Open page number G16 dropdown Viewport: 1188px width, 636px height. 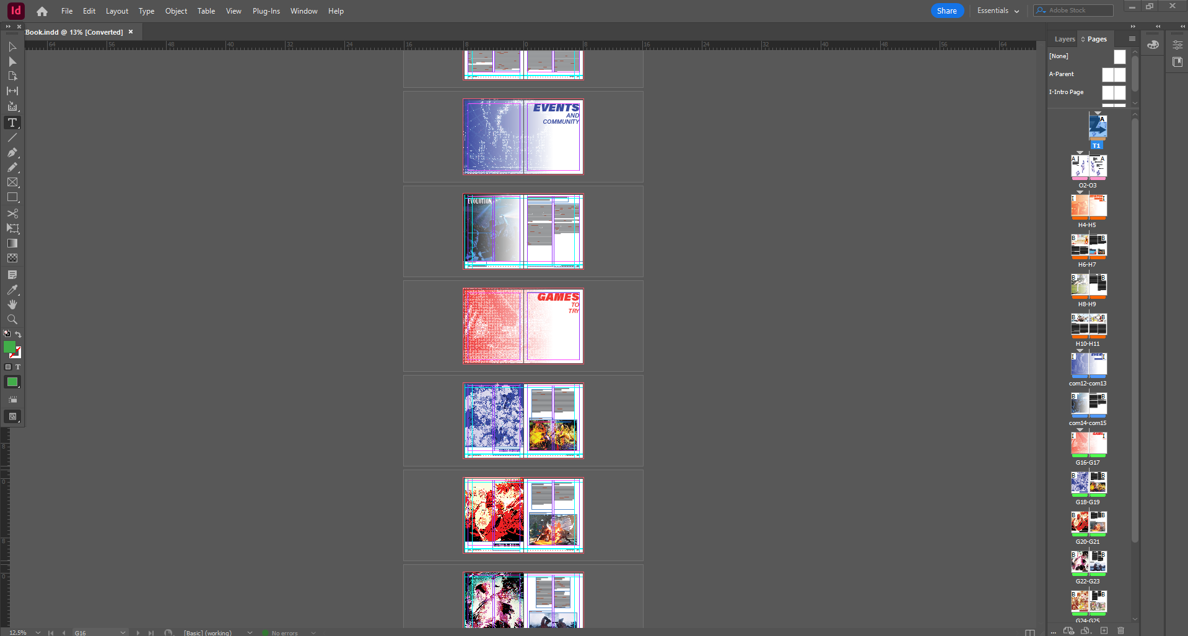123,632
